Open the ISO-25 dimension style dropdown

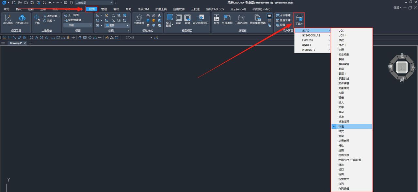tap(139, 38)
